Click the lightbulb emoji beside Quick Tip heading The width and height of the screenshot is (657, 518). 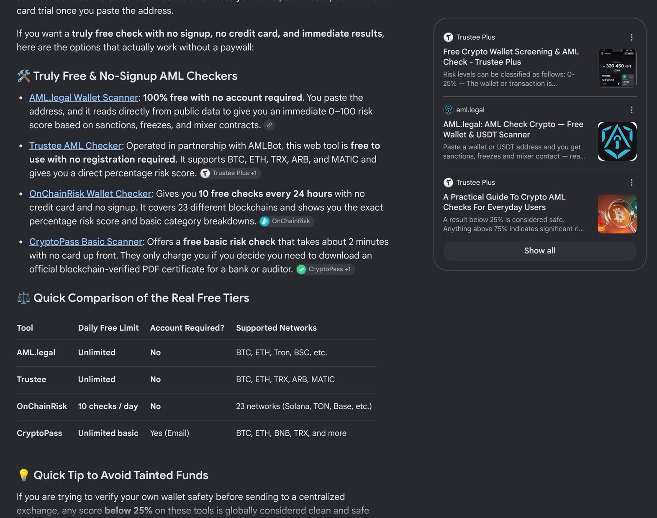(x=23, y=475)
